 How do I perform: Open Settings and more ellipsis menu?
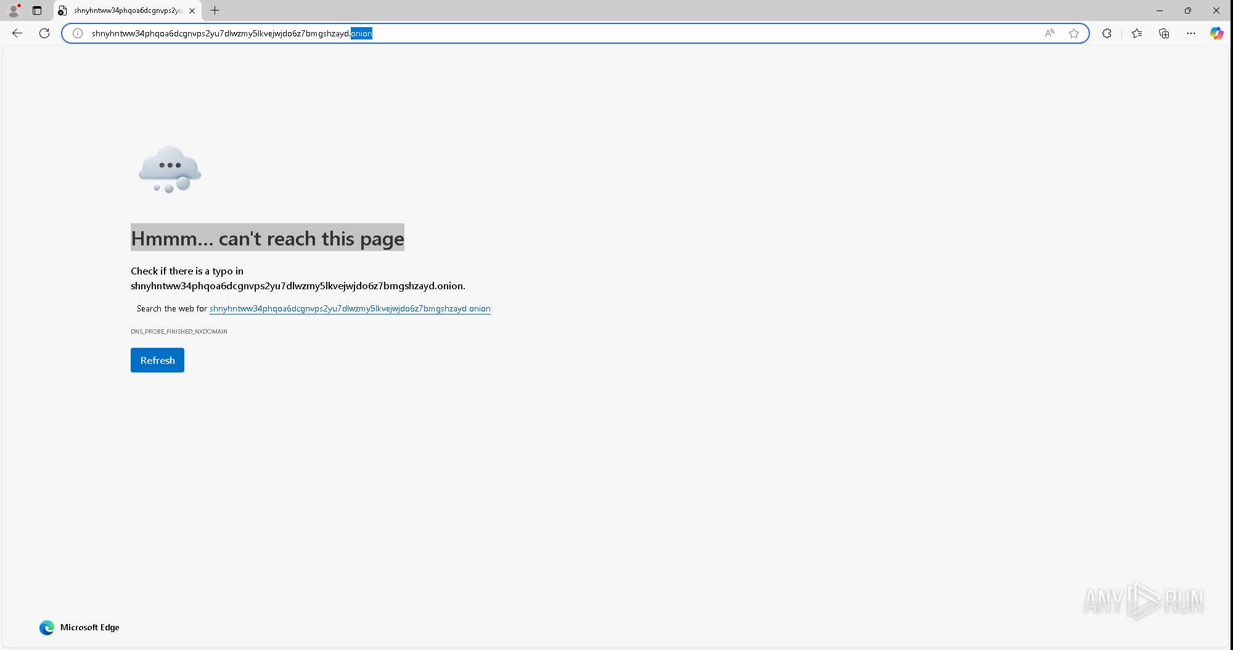(x=1191, y=33)
